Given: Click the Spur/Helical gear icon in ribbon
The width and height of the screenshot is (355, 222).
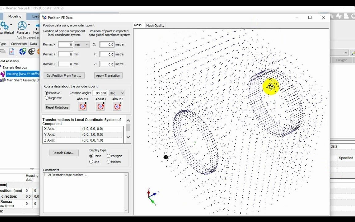Looking at the screenshot, I should (4, 26).
